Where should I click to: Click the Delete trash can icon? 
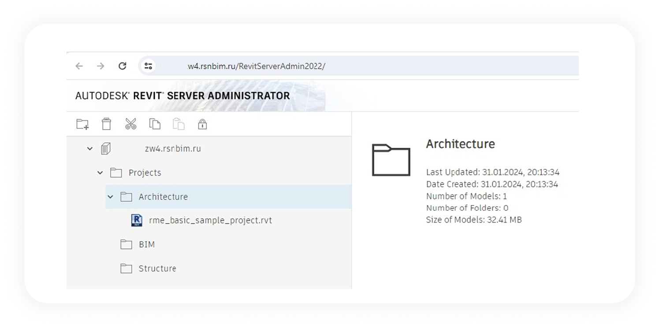[x=106, y=124]
